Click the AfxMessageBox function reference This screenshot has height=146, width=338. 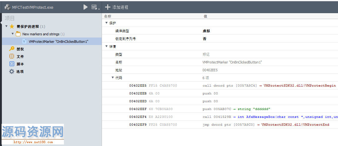(x=288, y=117)
